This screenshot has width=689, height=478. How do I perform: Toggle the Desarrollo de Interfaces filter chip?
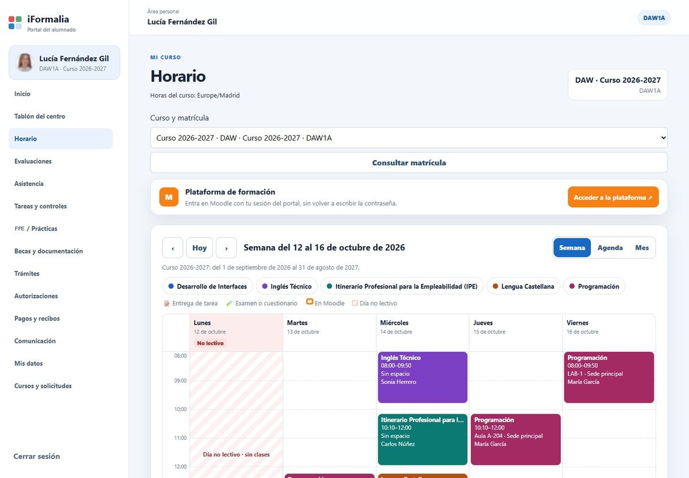pos(208,286)
